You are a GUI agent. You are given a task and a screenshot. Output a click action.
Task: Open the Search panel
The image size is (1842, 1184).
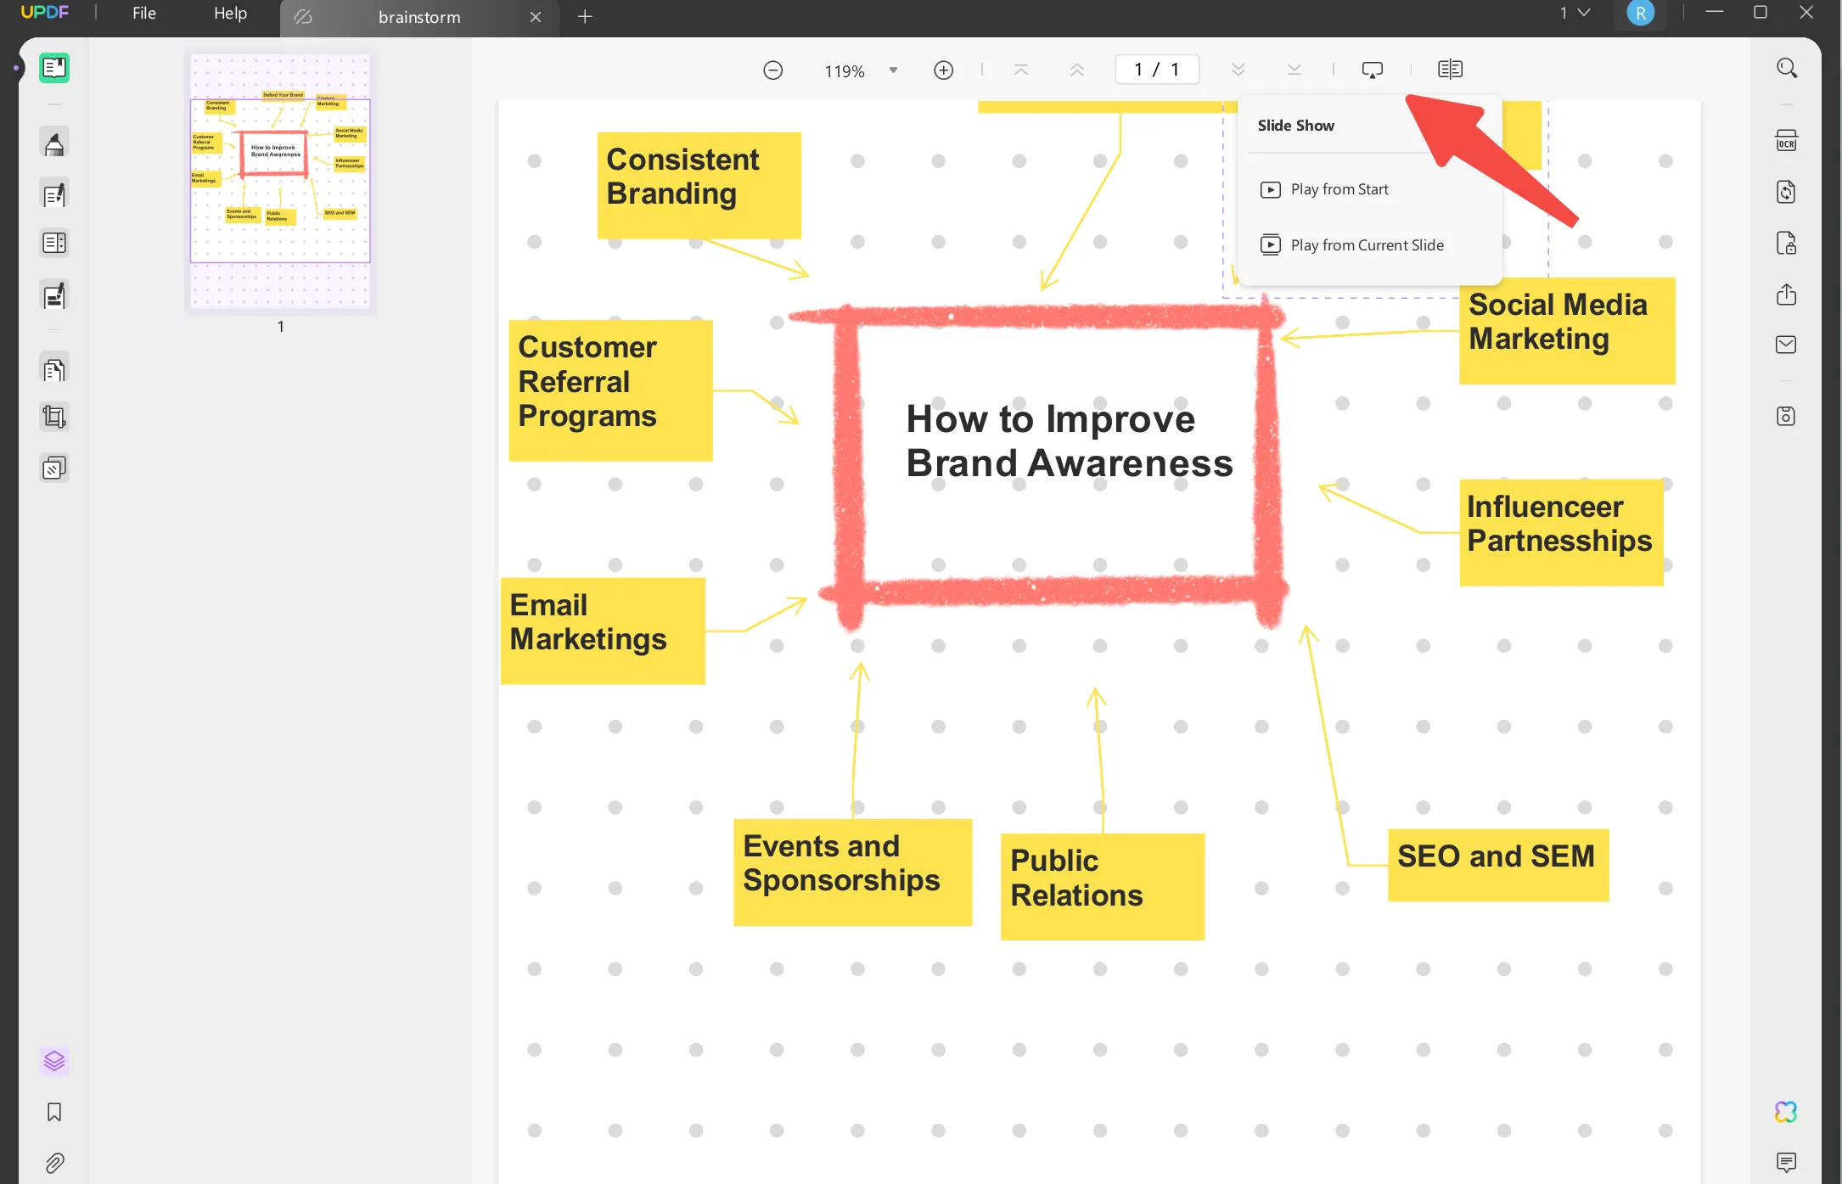coord(1786,68)
